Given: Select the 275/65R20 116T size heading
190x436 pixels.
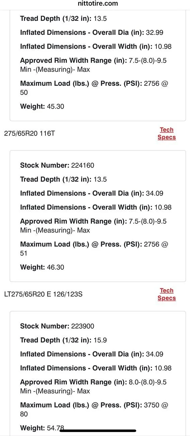Looking at the screenshot, I should (x=29, y=133).
